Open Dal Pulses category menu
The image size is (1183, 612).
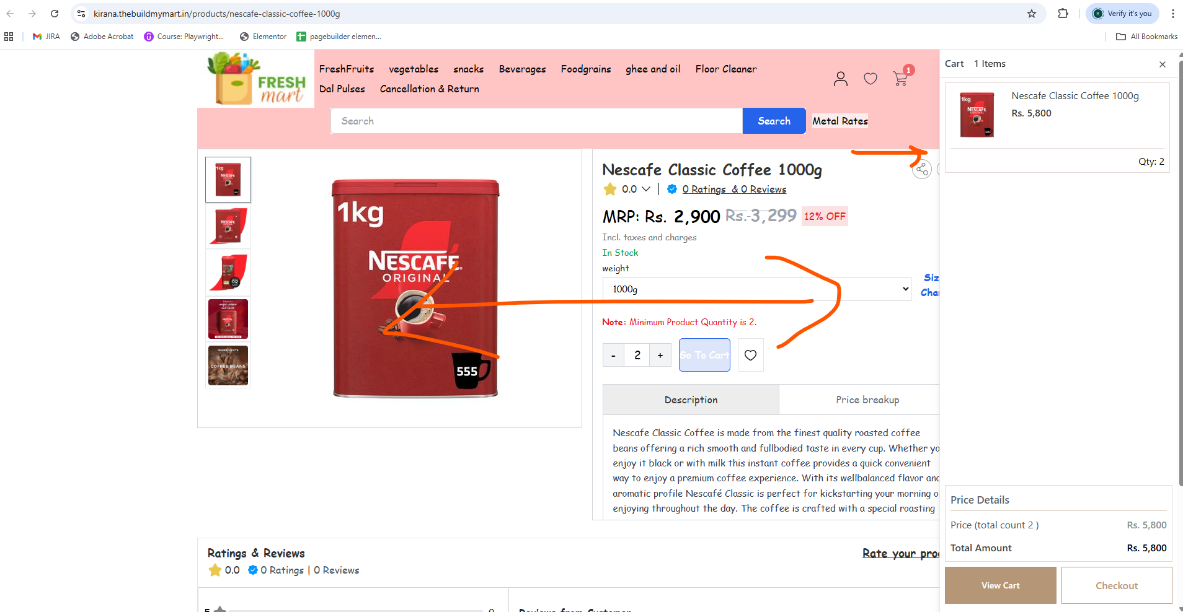click(342, 89)
